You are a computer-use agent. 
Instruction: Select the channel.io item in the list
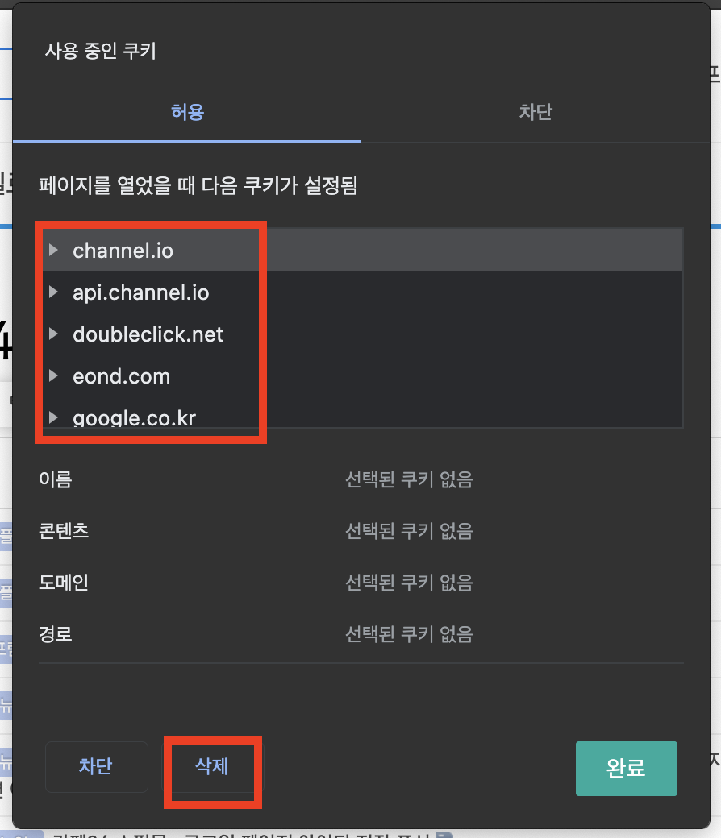pyautogui.click(x=123, y=250)
